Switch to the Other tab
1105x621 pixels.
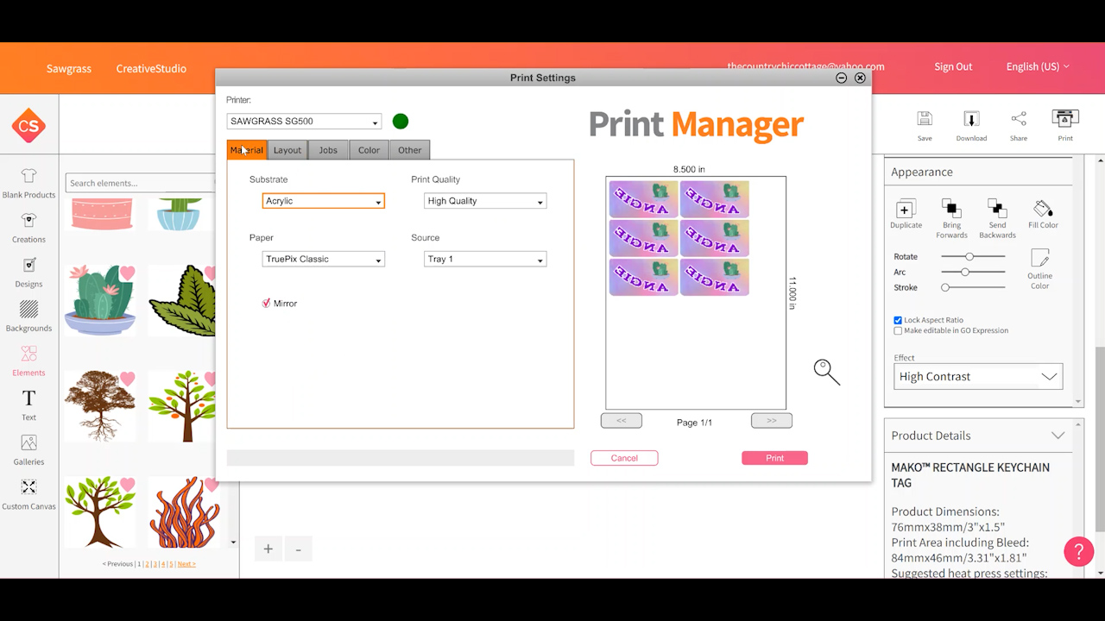pyautogui.click(x=409, y=150)
